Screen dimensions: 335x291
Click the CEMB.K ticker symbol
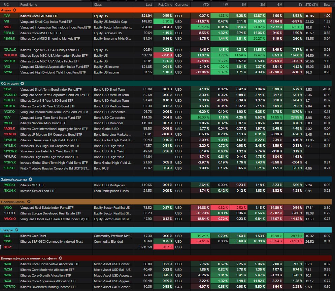point(10,134)
